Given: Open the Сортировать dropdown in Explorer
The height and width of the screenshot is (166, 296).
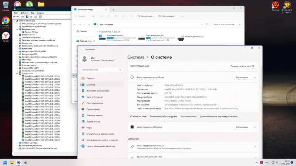Looking at the screenshot, I should coord(144,16).
